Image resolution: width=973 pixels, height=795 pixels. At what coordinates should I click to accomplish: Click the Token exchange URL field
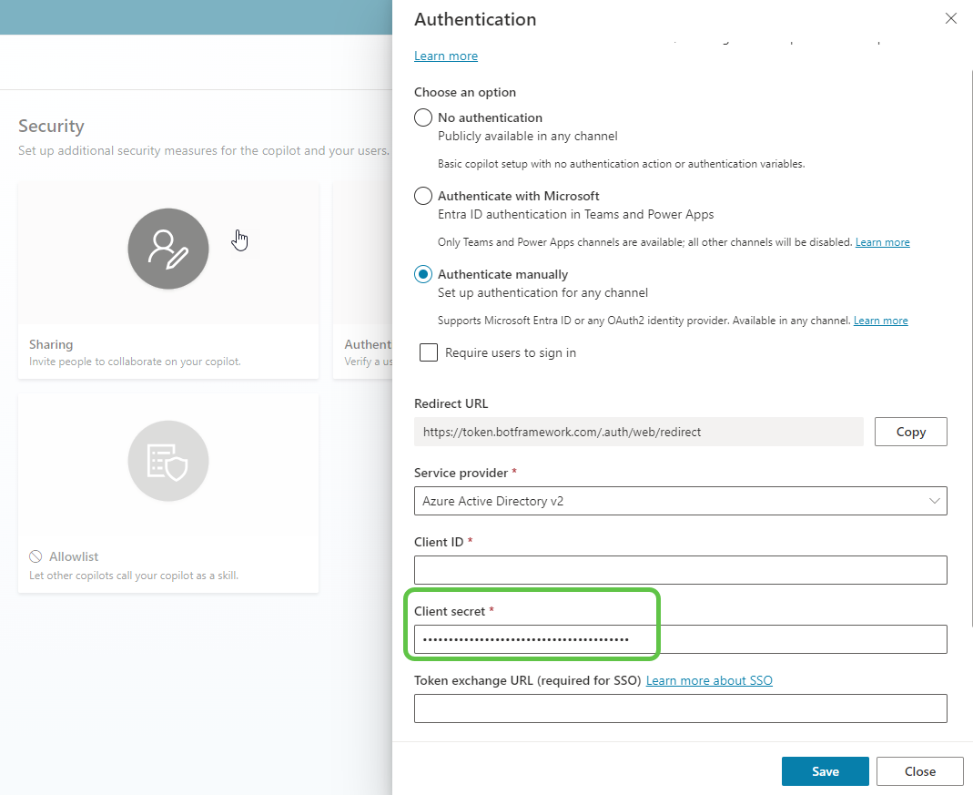point(679,708)
